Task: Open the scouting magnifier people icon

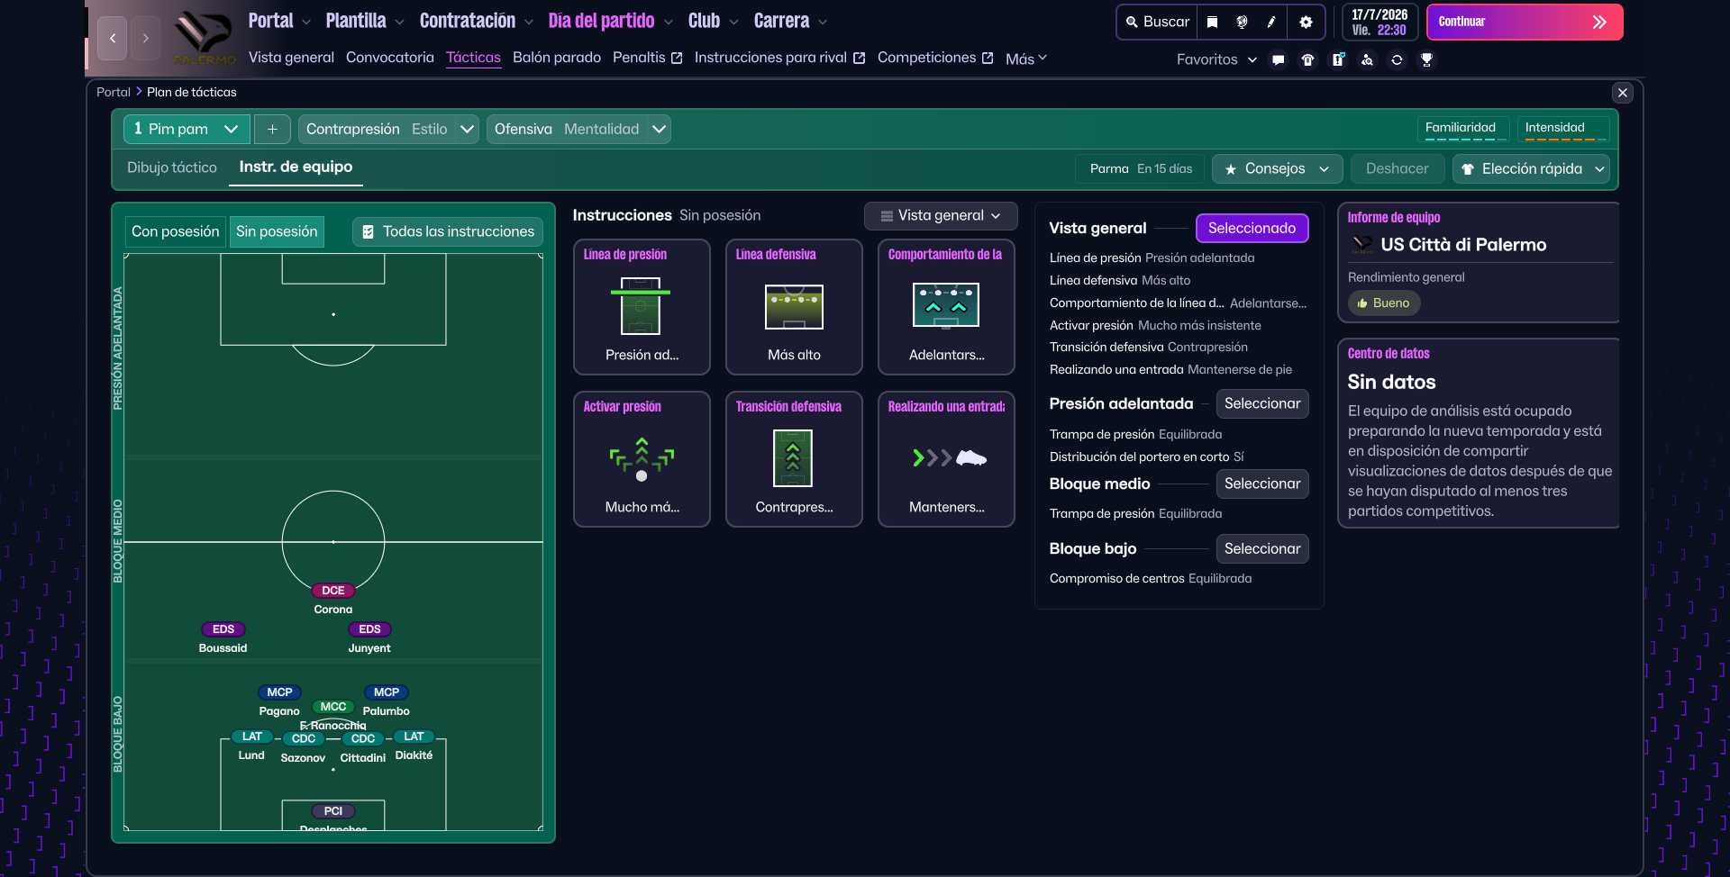Action: click(1367, 60)
